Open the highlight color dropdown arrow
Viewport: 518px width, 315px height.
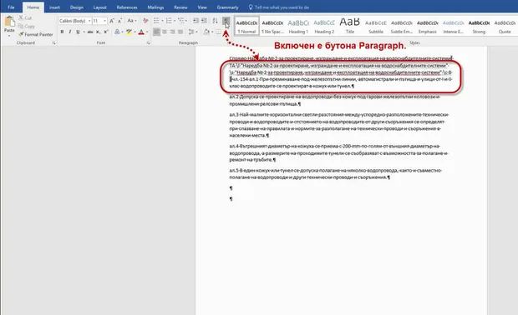point(135,32)
